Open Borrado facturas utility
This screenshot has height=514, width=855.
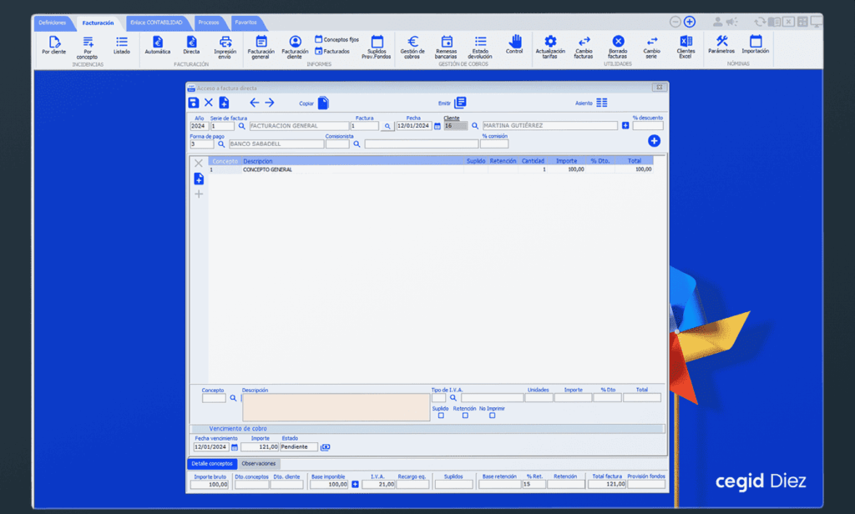(618, 48)
